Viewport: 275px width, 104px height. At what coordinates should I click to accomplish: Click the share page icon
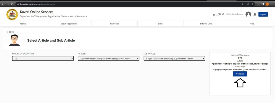click(x=248, y=4)
